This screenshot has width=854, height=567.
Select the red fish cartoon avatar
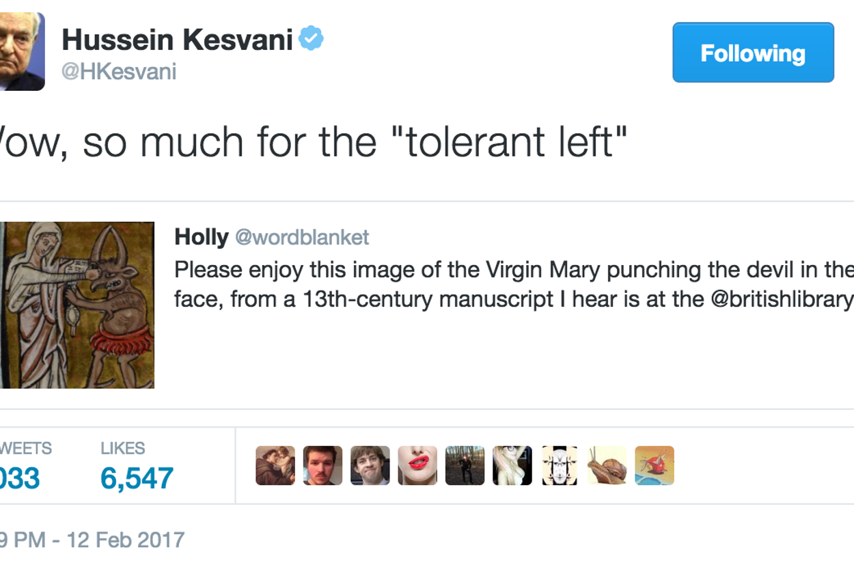click(x=655, y=466)
